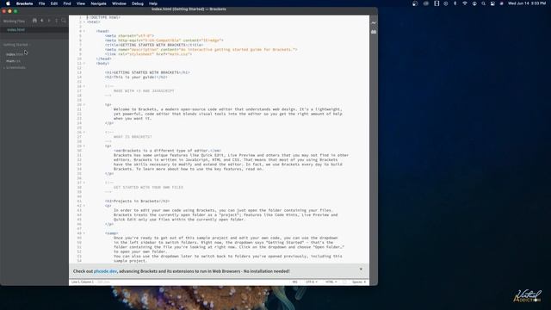Click the title tag line in editor
551x310 pixels.
pyautogui.click(x=154, y=45)
